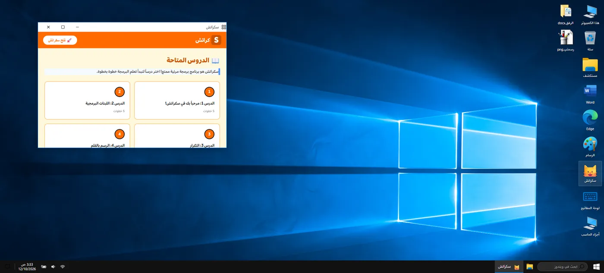Screen dimensions: 604x273
Task: Click the orange number 3 badge
Action: click(x=209, y=134)
